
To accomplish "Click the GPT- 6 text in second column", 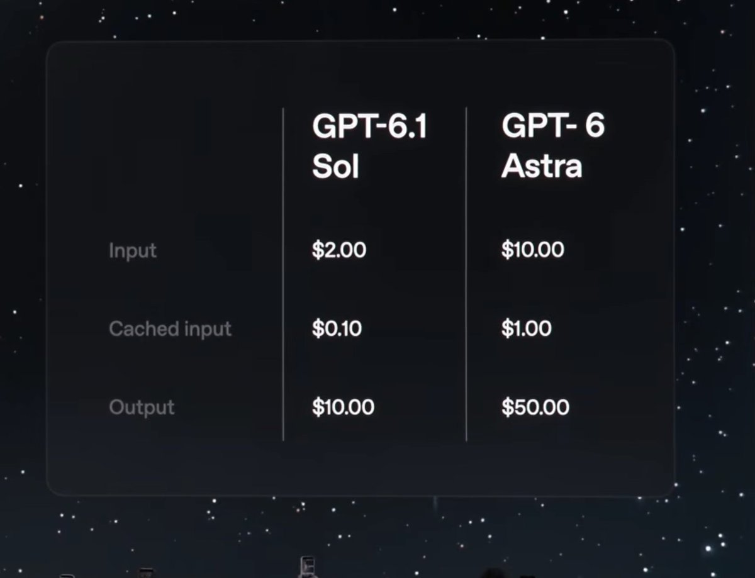I will [553, 127].
